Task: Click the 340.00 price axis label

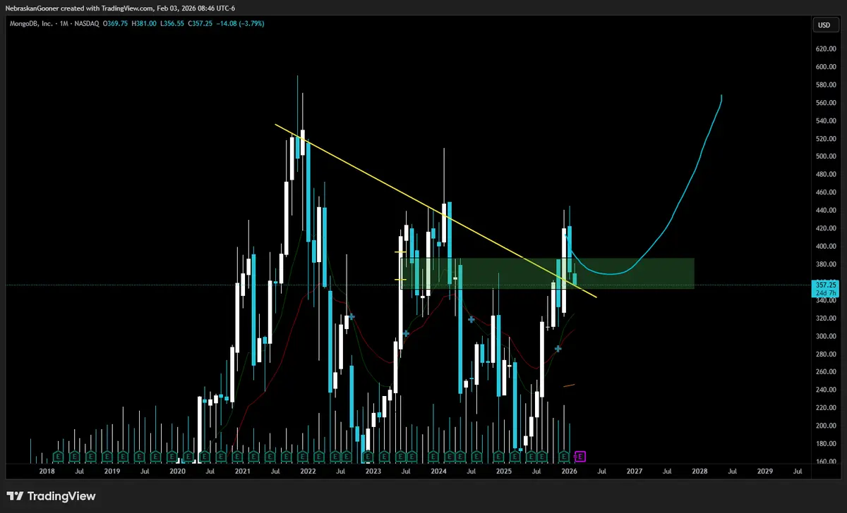Action: [826, 300]
